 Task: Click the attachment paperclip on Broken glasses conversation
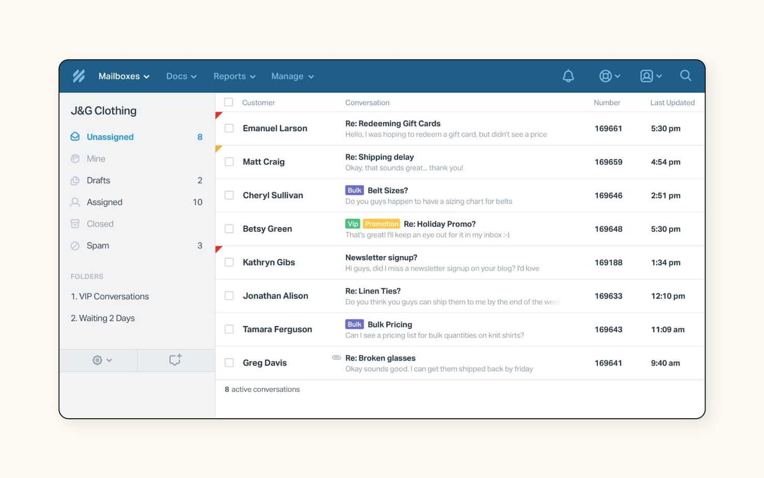tap(337, 357)
